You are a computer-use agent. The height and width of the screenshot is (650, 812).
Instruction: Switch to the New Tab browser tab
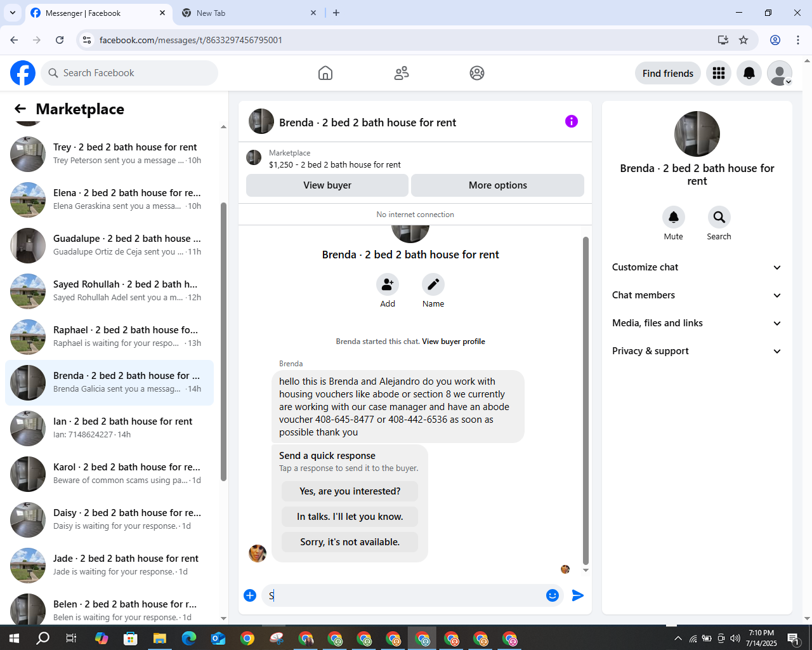pyautogui.click(x=247, y=13)
